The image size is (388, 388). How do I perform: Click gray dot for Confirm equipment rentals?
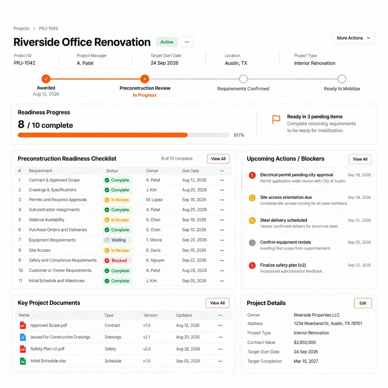[252, 243]
